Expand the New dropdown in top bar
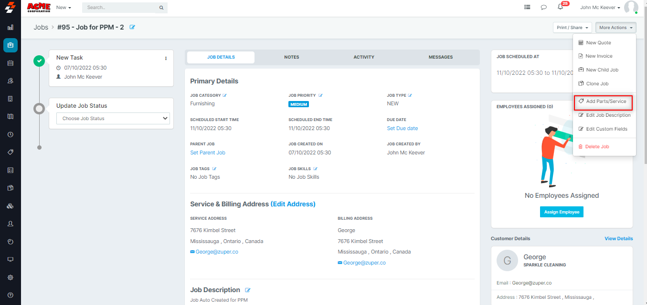The height and width of the screenshot is (305, 647). pos(63,8)
